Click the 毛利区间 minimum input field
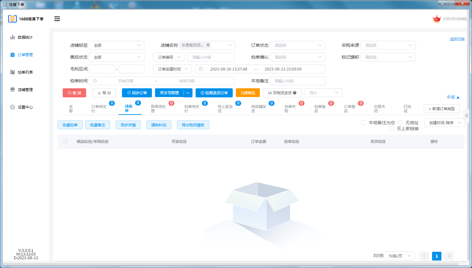The height and width of the screenshot is (268, 472). (x=102, y=69)
